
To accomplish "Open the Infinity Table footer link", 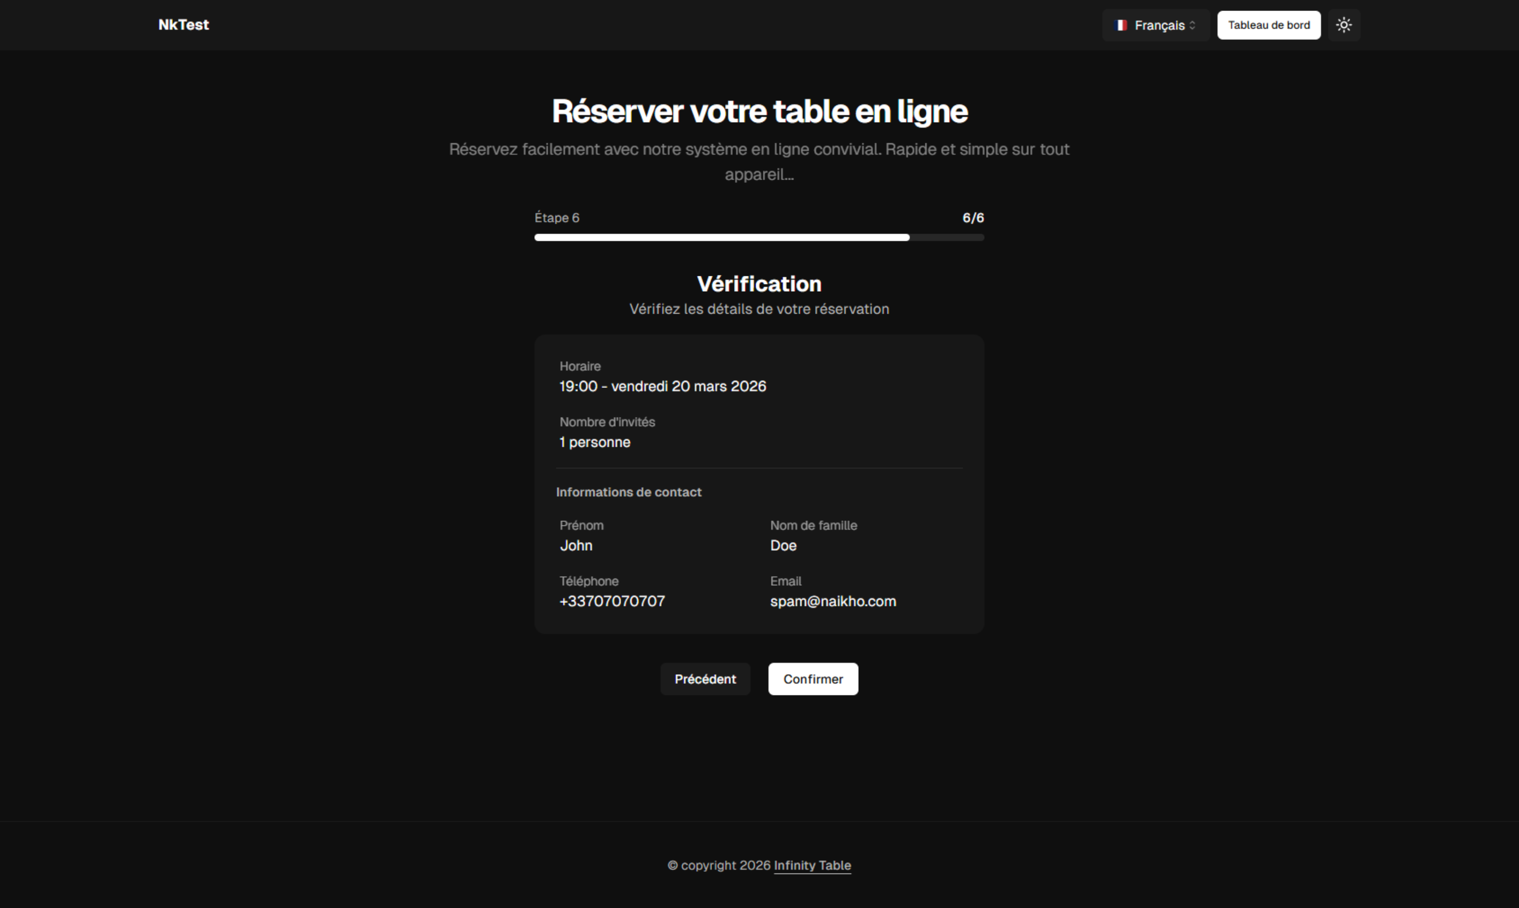I will click(x=813, y=865).
